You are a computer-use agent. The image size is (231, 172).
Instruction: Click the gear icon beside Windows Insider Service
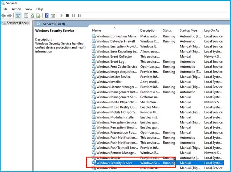tap(94, 76)
